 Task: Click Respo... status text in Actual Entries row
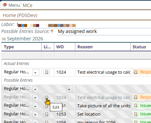click(146, 72)
